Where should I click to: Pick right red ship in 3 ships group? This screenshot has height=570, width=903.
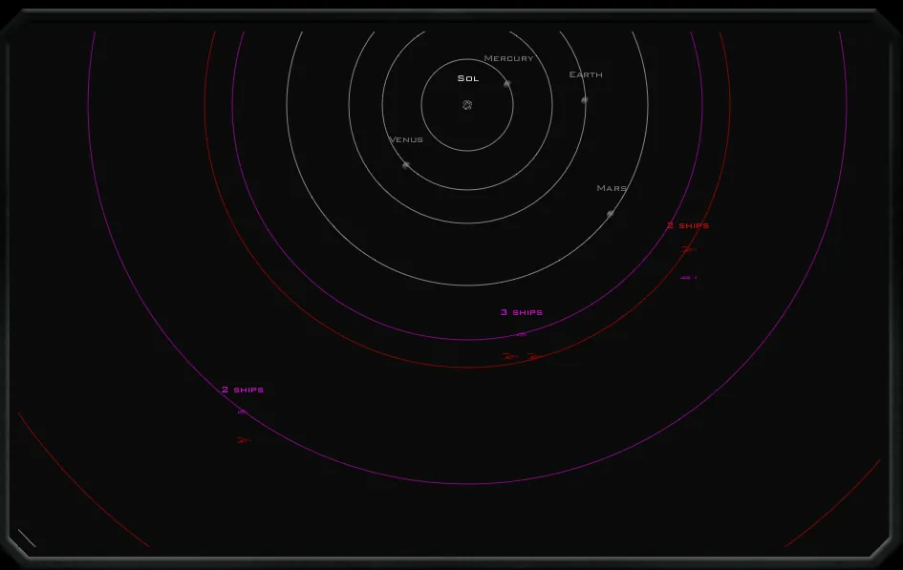tap(535, 357)
